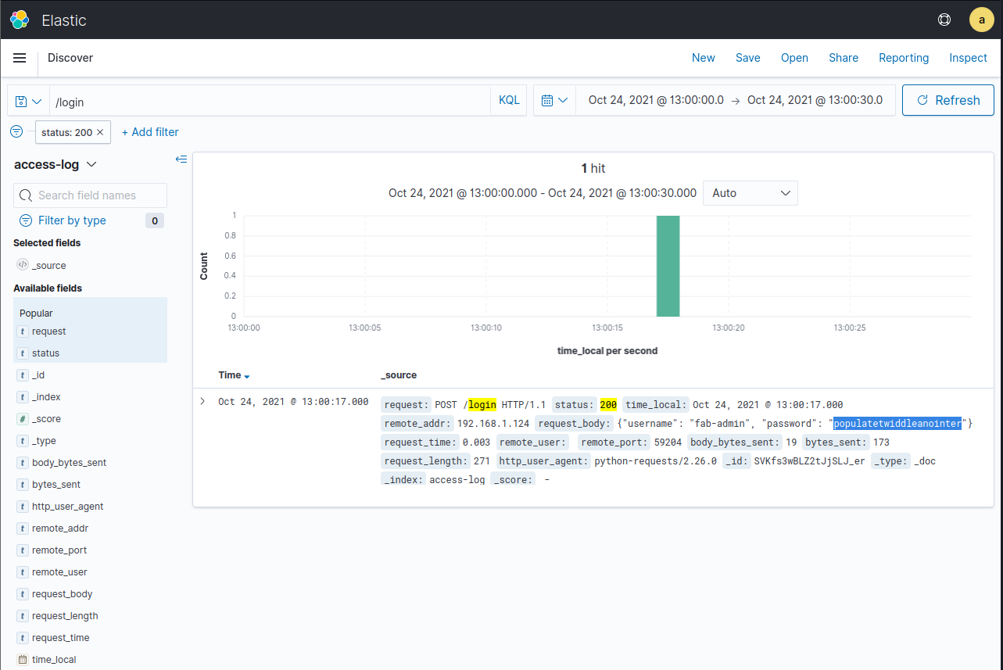Click the Discover breadcrumb
The height and width of the screenshot is (670, 1003).
tap(70, 58)
